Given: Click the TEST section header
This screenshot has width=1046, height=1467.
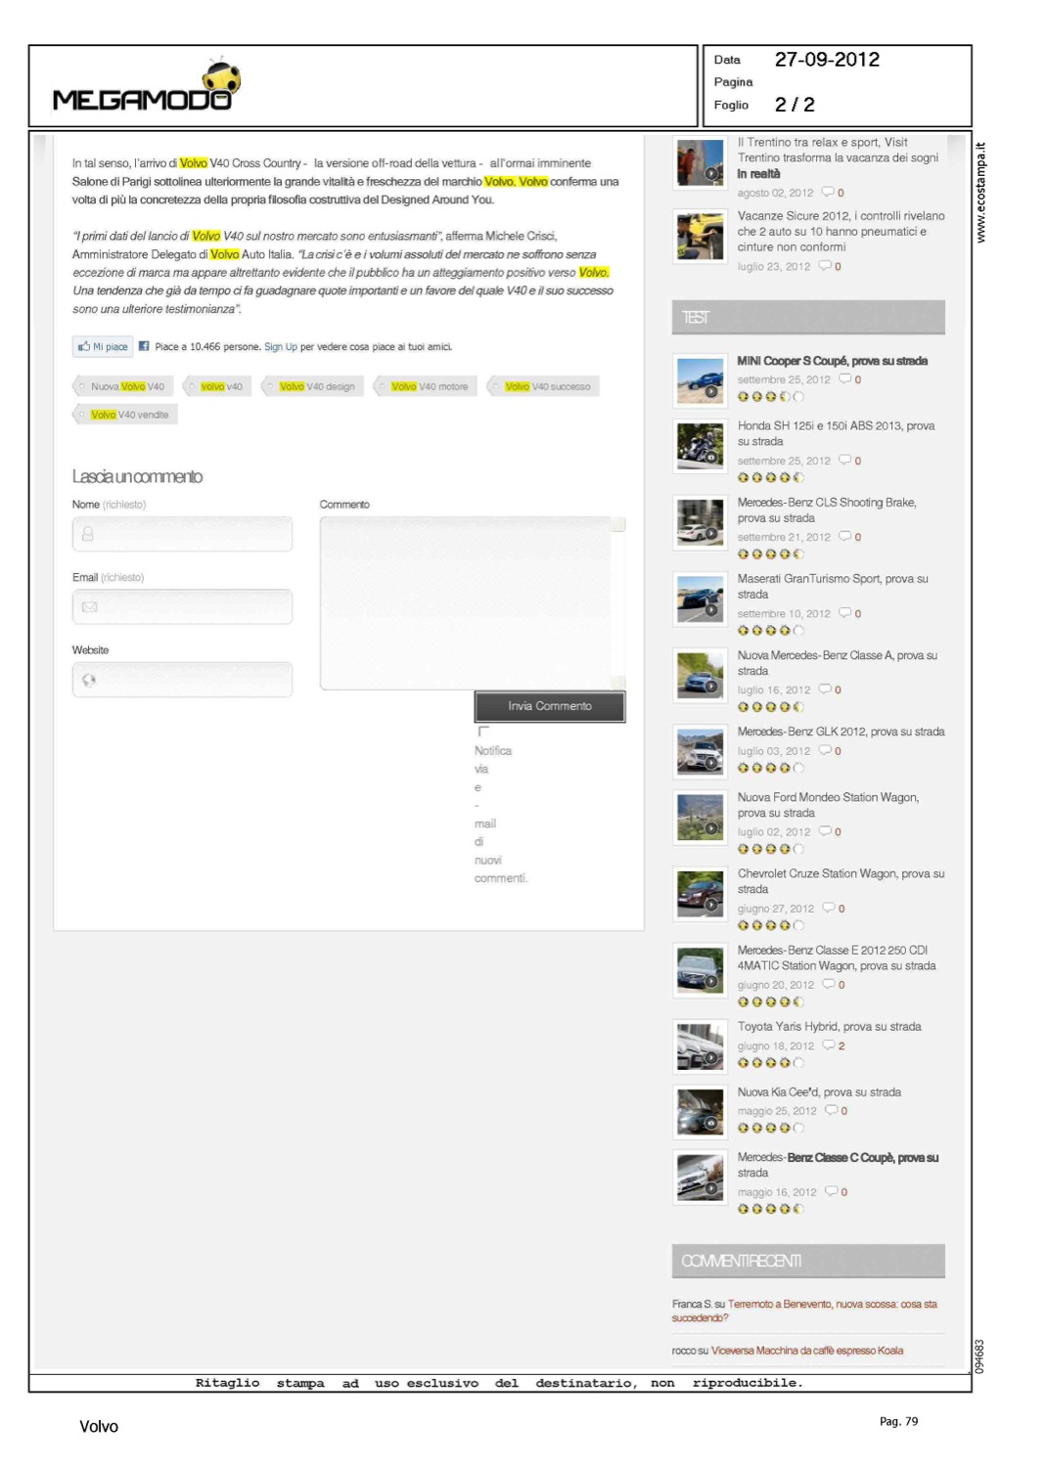Looking at the screenshot, I should (x=807, y=318).
